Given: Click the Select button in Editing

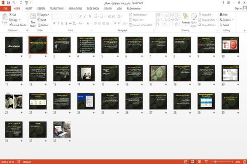Looking at the screenshot, I should point(225,25).
